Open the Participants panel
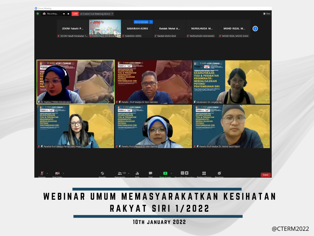 (x=120, y=174)
